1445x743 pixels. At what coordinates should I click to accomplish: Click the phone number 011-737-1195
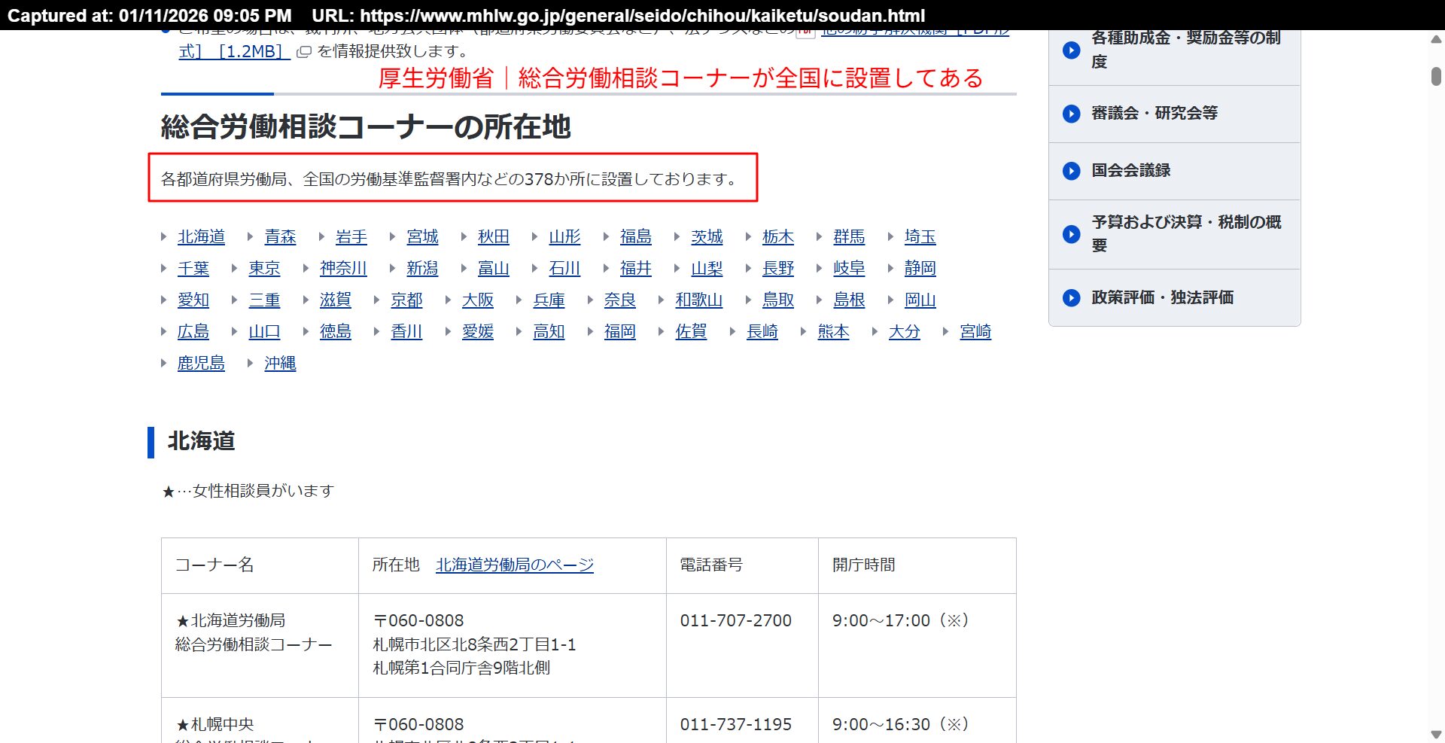click(736, 725)
